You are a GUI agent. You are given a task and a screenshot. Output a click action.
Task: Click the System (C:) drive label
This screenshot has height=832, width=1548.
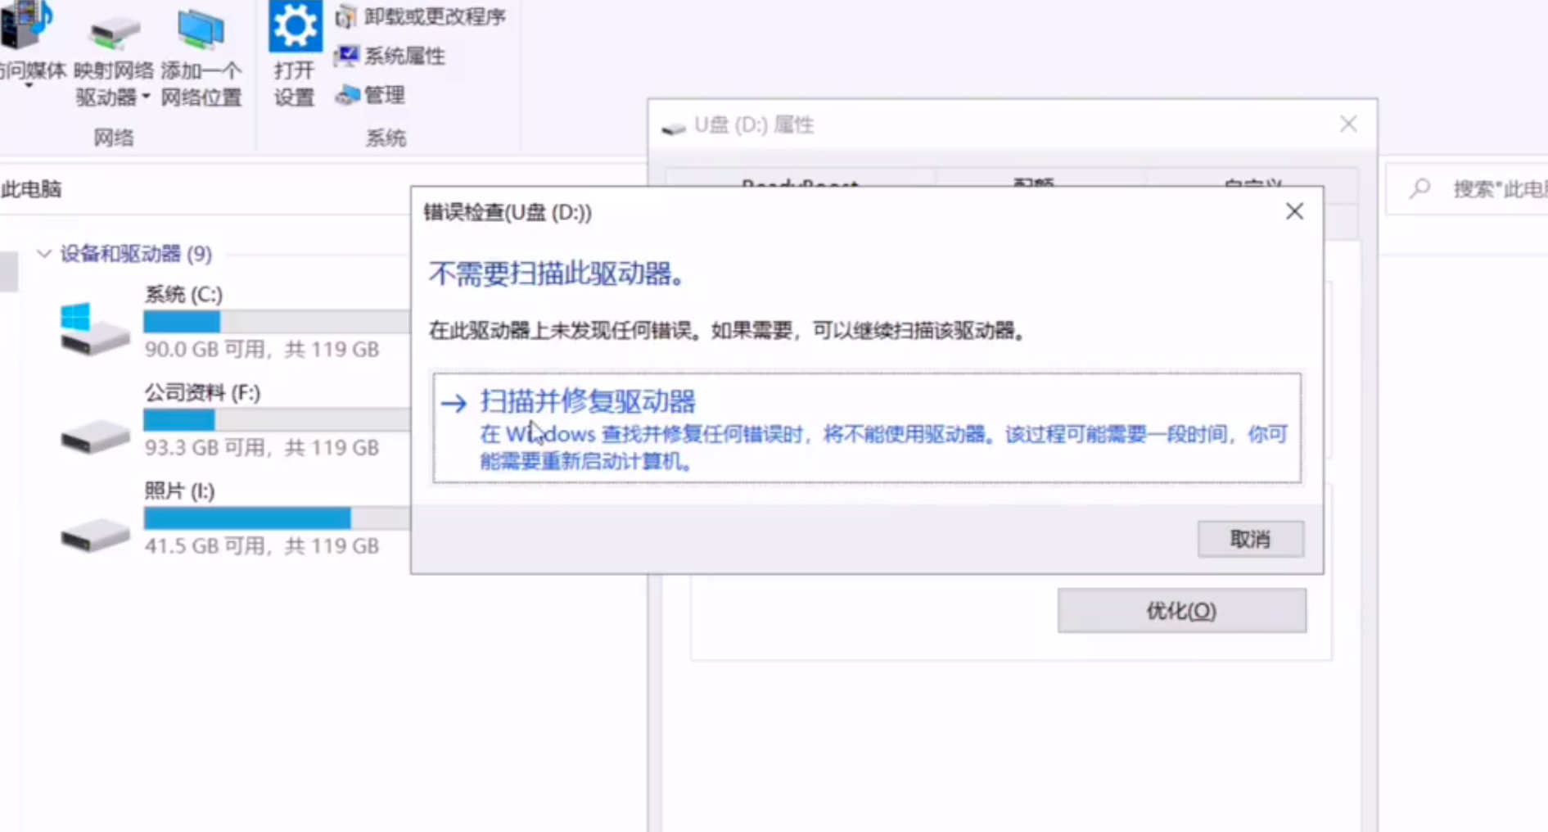[183, 295]
